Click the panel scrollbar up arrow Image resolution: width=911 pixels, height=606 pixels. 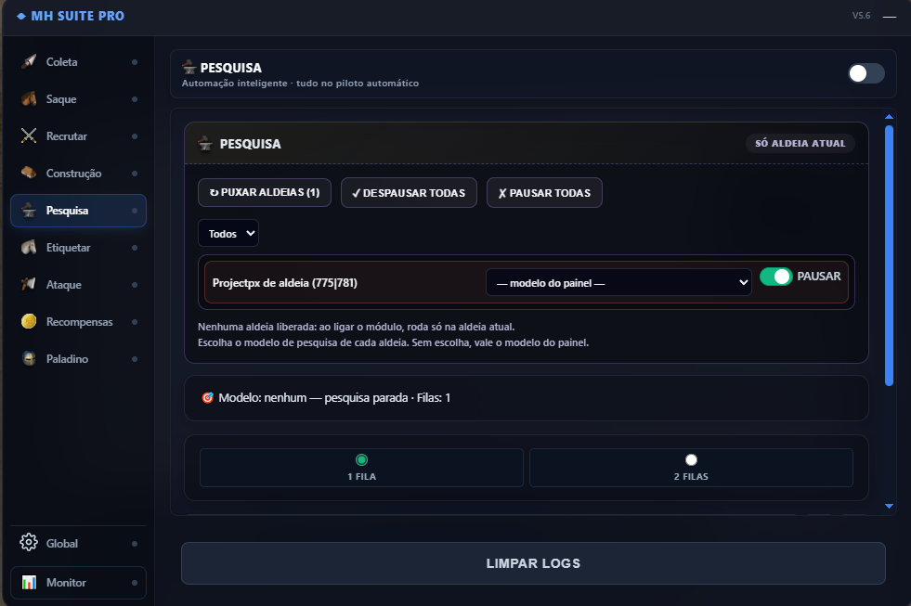pos(889,117)
